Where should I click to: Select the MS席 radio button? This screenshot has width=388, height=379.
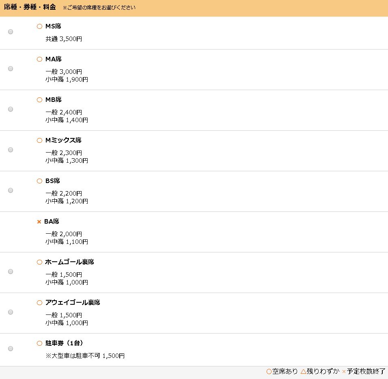click(x=11, y=32)
